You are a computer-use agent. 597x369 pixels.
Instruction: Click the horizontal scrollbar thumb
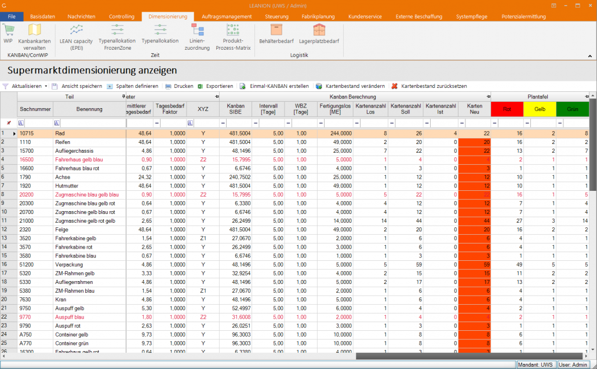coord(469,356)
